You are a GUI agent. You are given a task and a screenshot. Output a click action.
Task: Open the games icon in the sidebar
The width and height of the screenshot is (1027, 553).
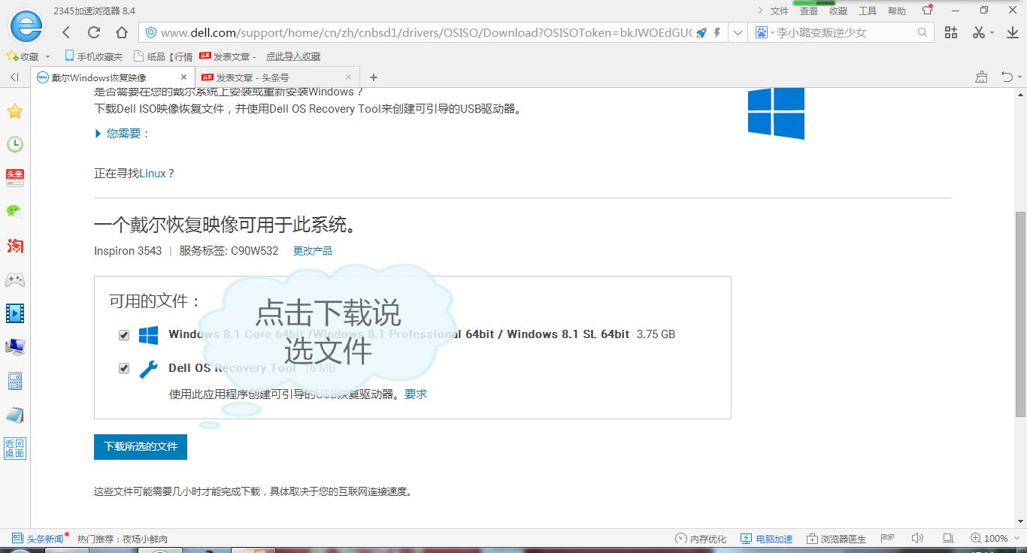coord(15,280)
